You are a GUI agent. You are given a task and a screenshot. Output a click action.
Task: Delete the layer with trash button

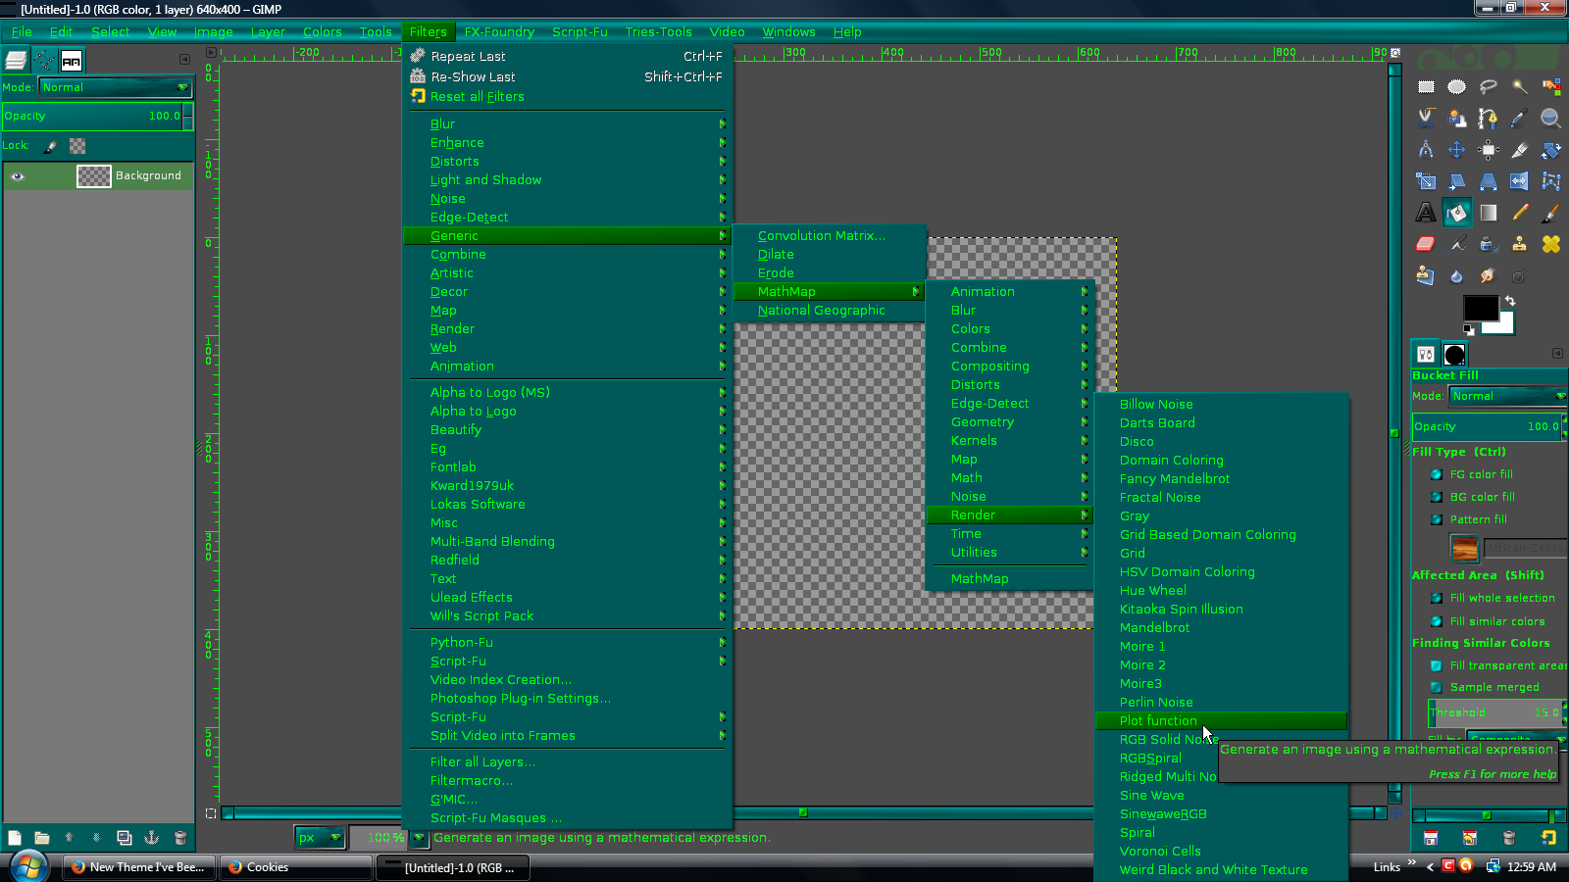point(179,838)
